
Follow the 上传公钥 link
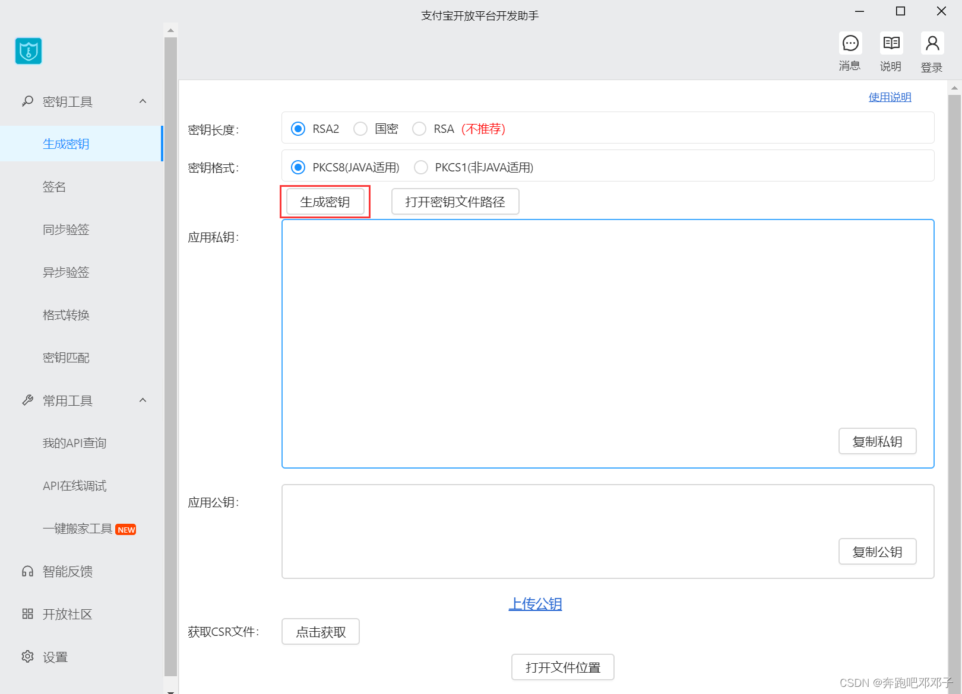535,604
